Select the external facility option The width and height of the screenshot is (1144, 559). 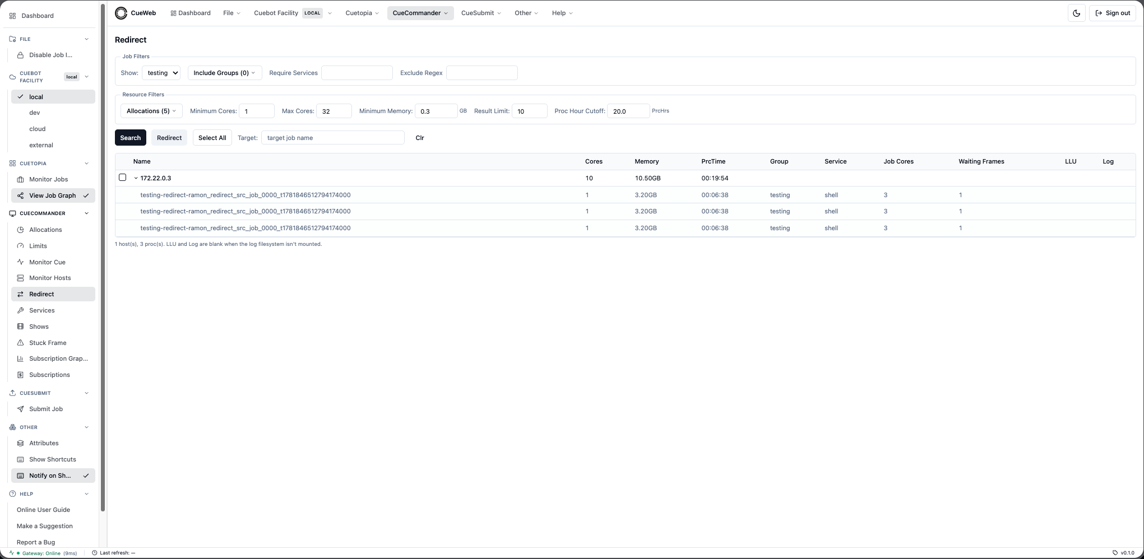(x=53, y=145)
